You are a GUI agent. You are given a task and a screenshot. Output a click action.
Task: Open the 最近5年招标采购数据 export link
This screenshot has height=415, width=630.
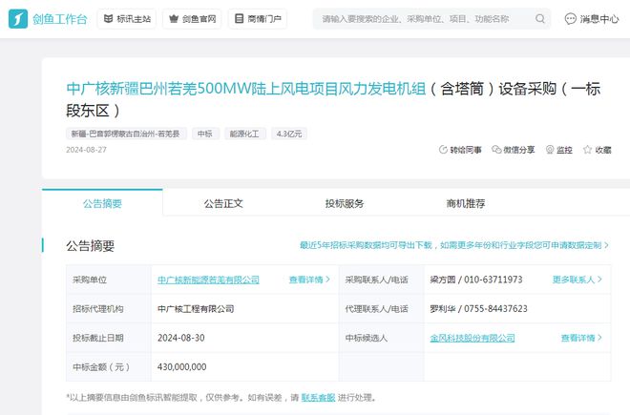pos(454,245)
